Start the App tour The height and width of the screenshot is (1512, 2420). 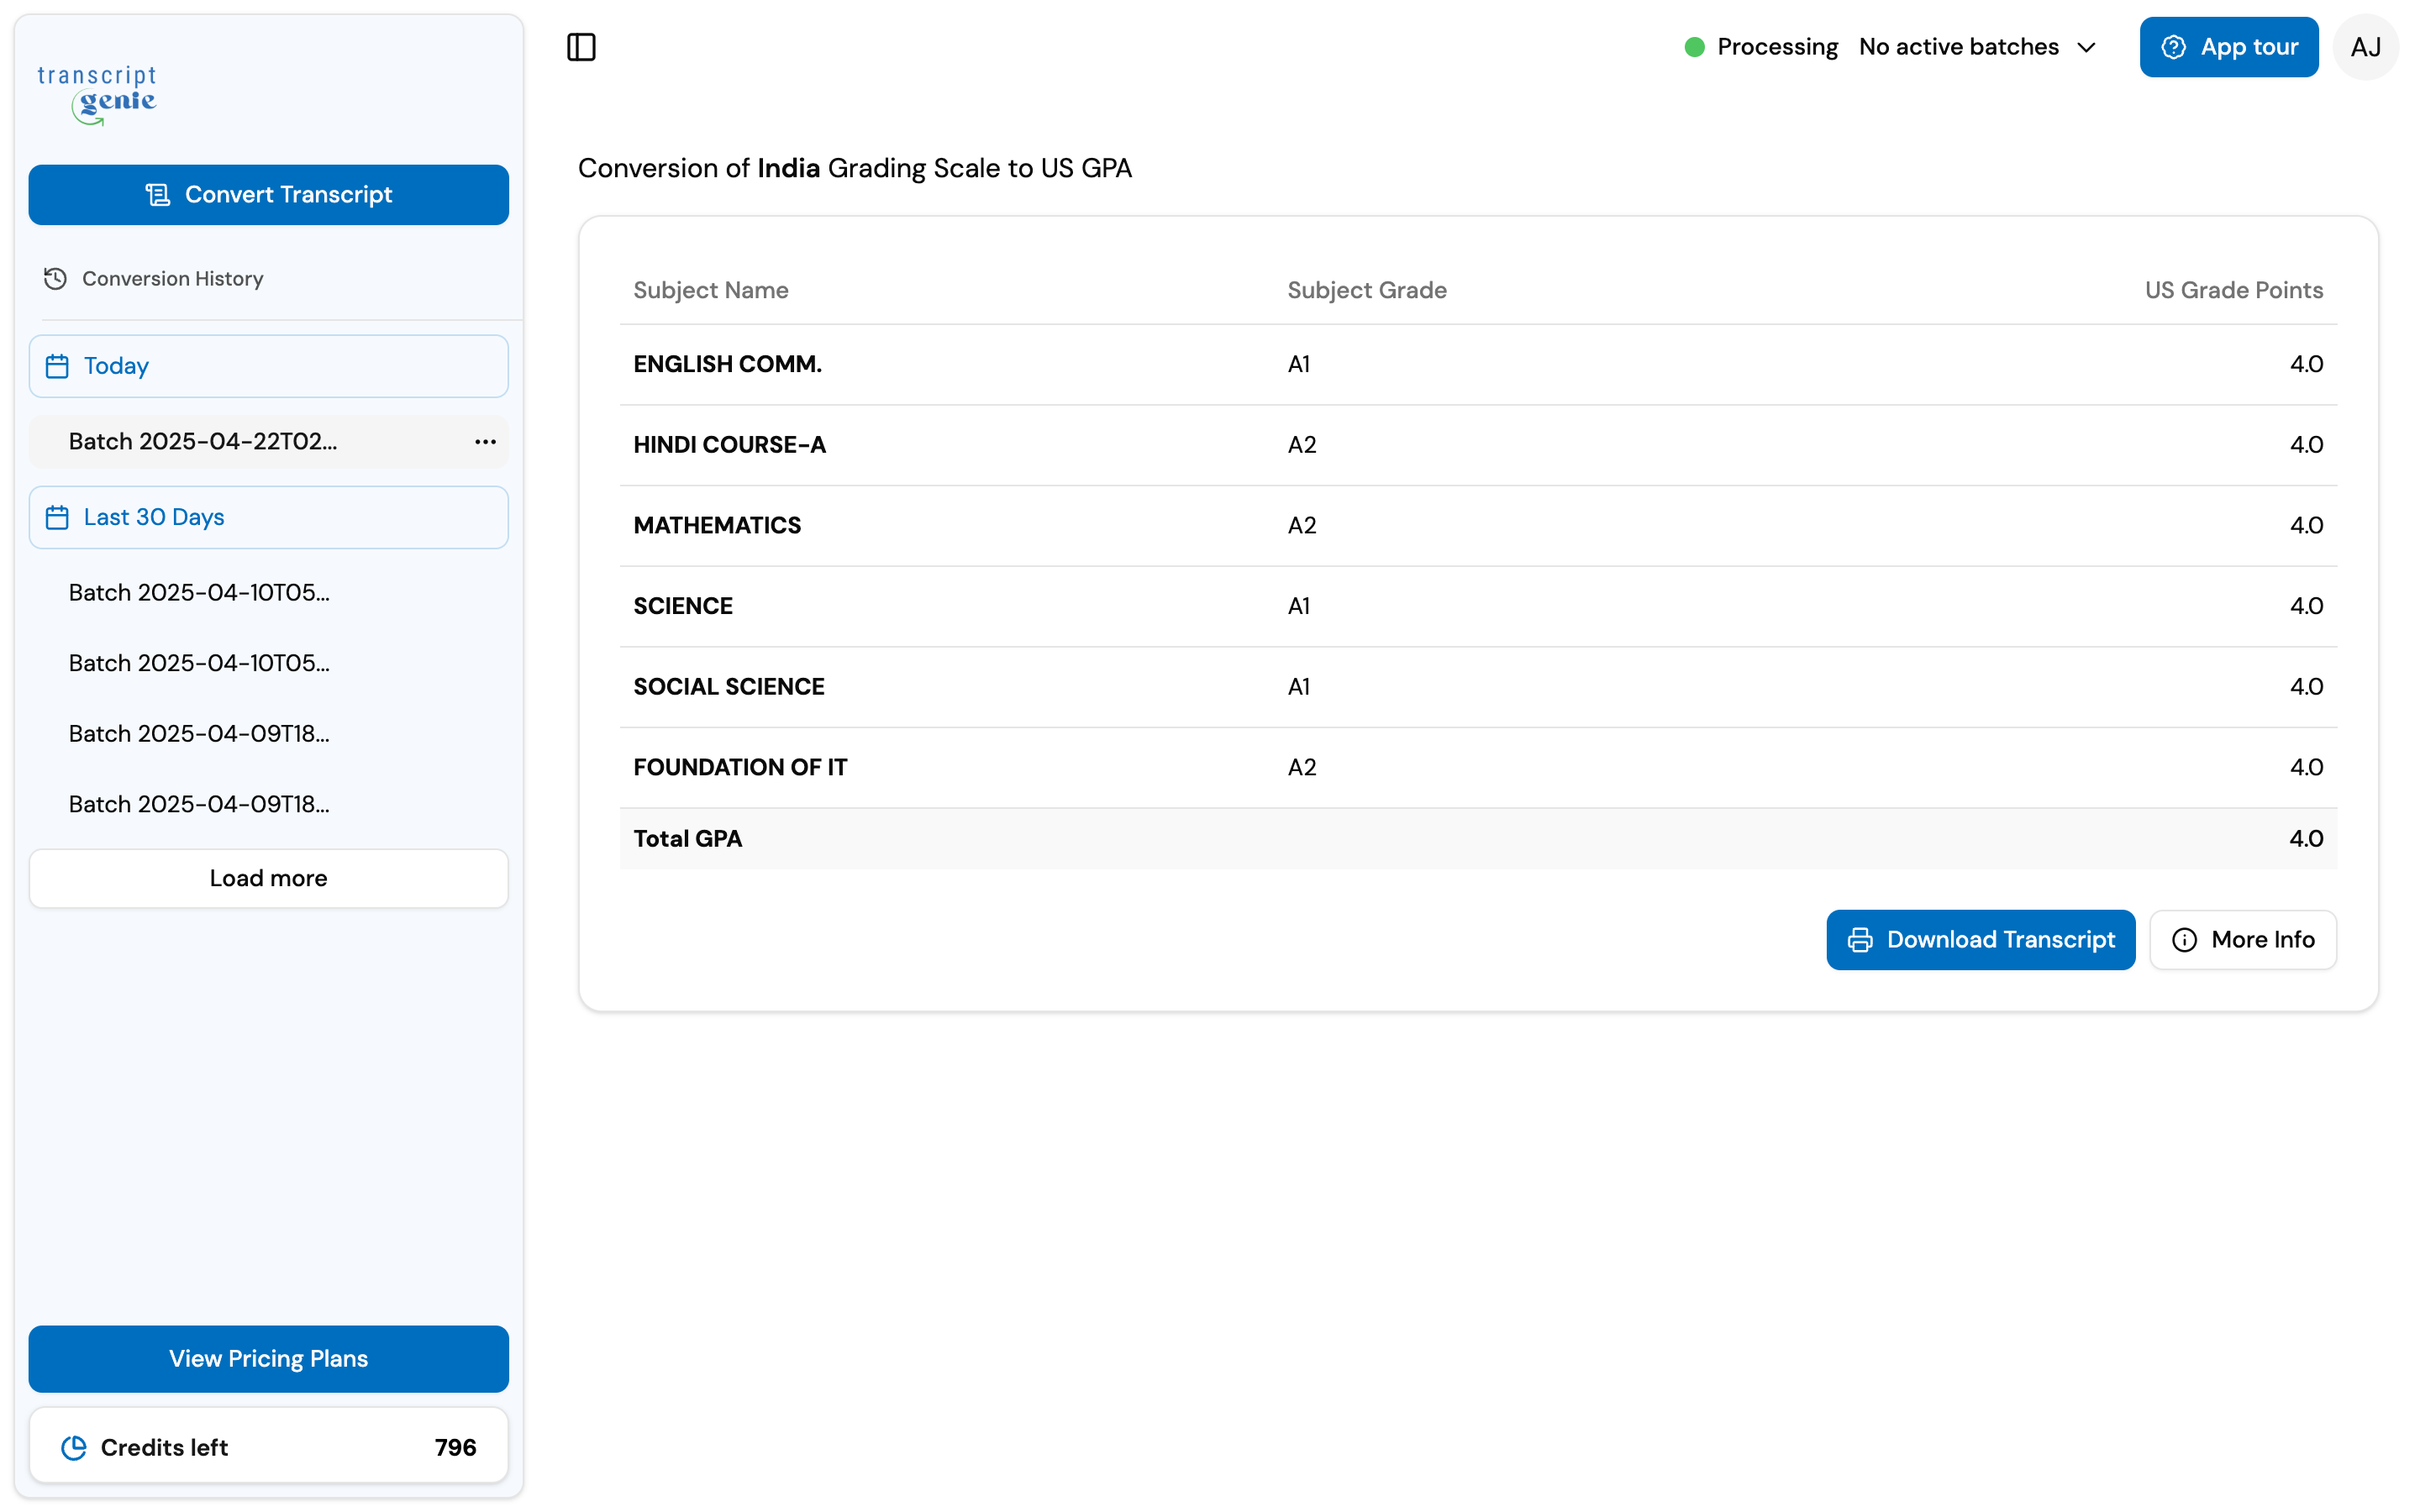coord(2228,47)
